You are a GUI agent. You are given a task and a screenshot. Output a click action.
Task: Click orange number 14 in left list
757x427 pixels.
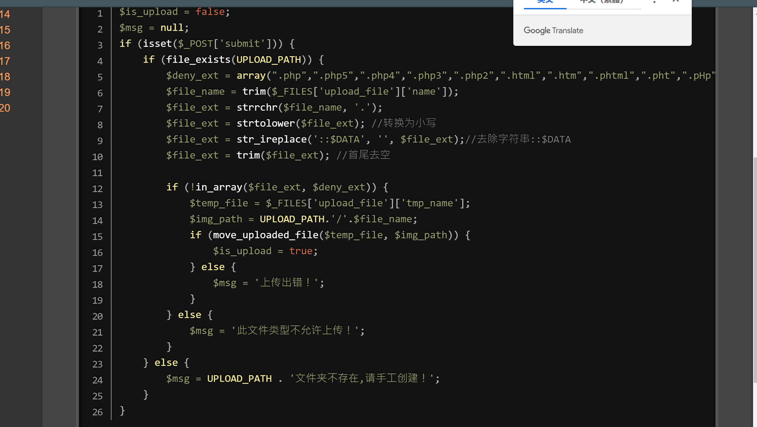5,14
